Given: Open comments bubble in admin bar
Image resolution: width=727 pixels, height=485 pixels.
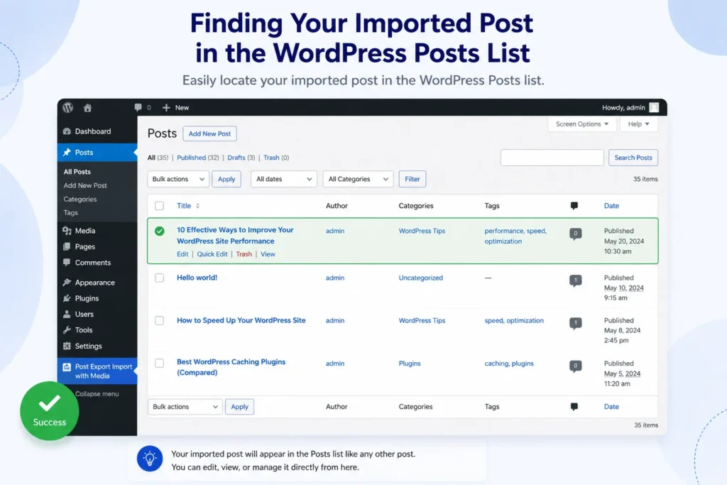Looking at the screenshot, I should click(x=138, y=107).
